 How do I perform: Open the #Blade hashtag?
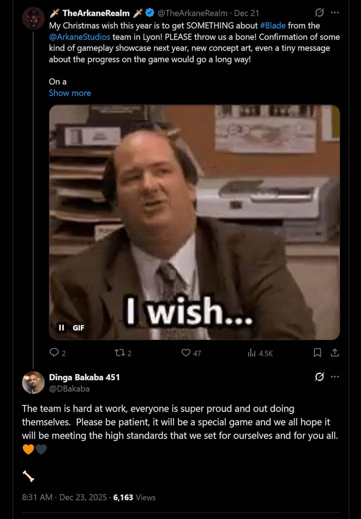coord(273,26)
